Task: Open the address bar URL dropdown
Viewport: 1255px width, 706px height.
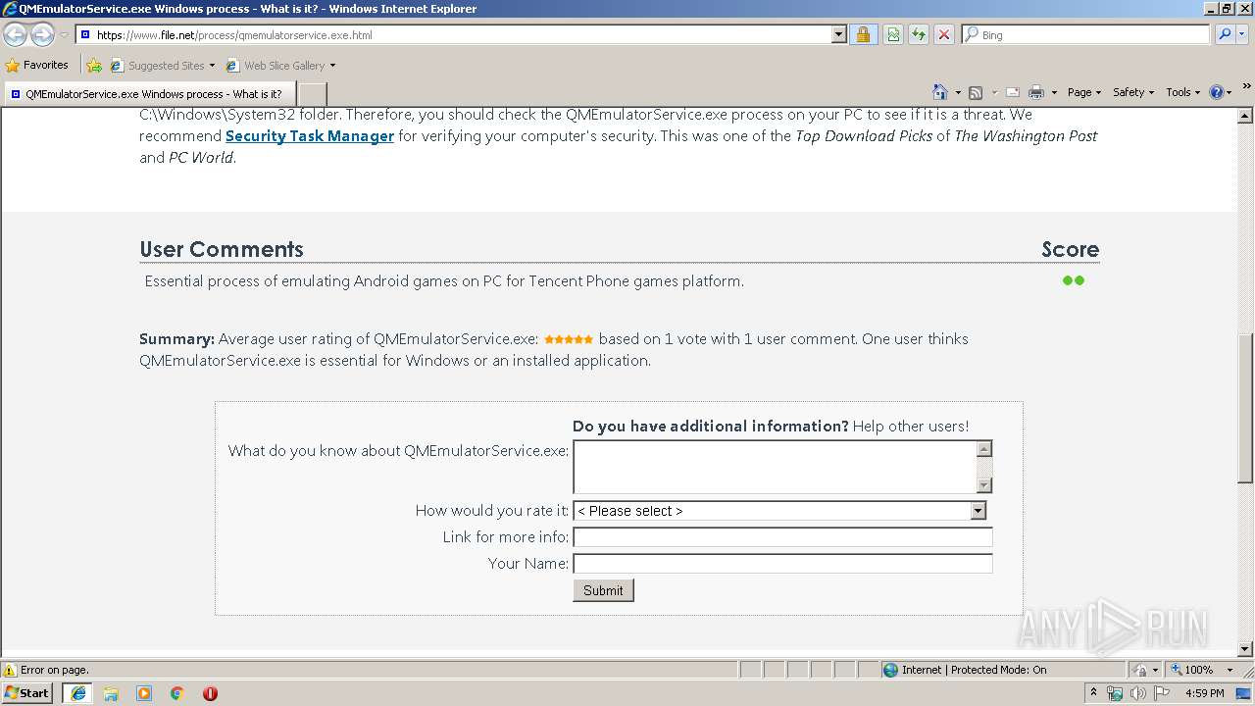Action: click(x=838, y=34)
